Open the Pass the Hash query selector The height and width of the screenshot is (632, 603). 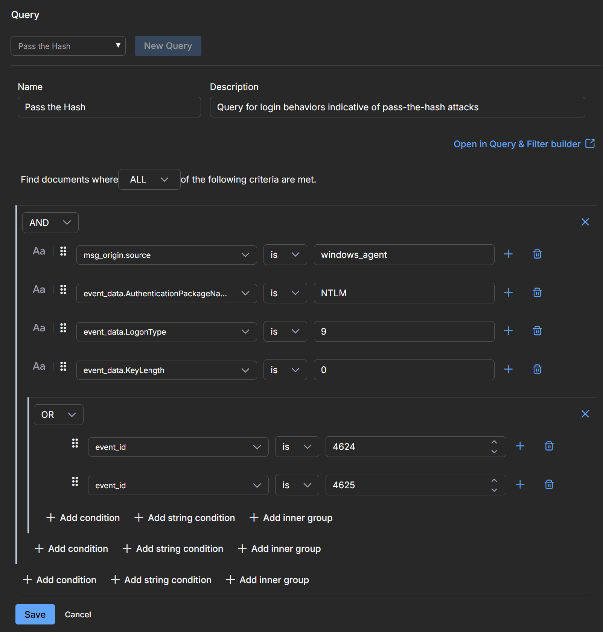coord(68,46)
